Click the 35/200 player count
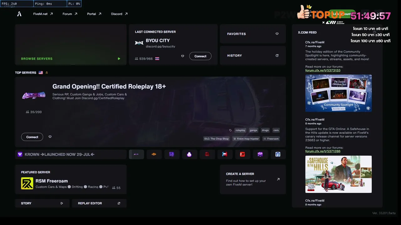The image size is (401, 225). [34, 112]
